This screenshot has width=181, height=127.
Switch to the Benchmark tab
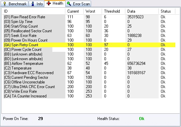click(x=15, y=4)
